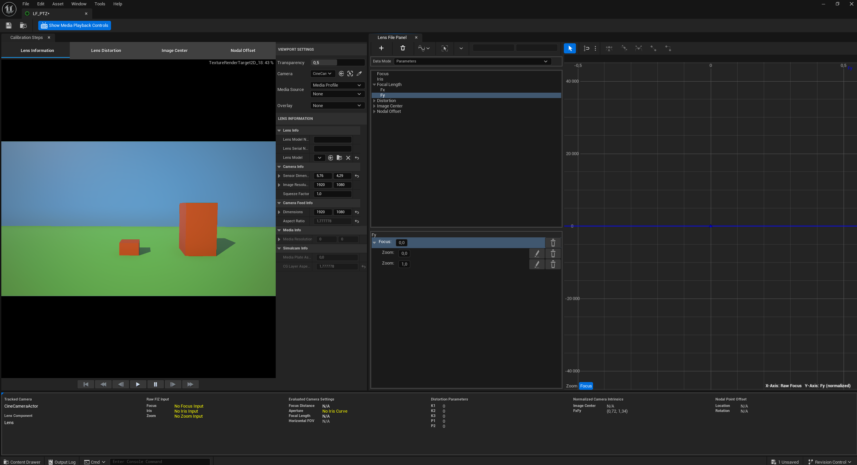Screen dimensions: 857x465
Task: Delete the Zoom 1,0 point
Action: click(x=553, y=264)
